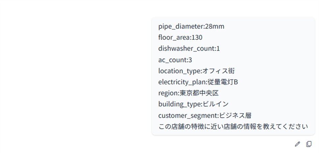The height and width of the screenshot is (153, 319).
Task: Click the electricity_plan:従量電灯B line
Action: tap(198, 82)
